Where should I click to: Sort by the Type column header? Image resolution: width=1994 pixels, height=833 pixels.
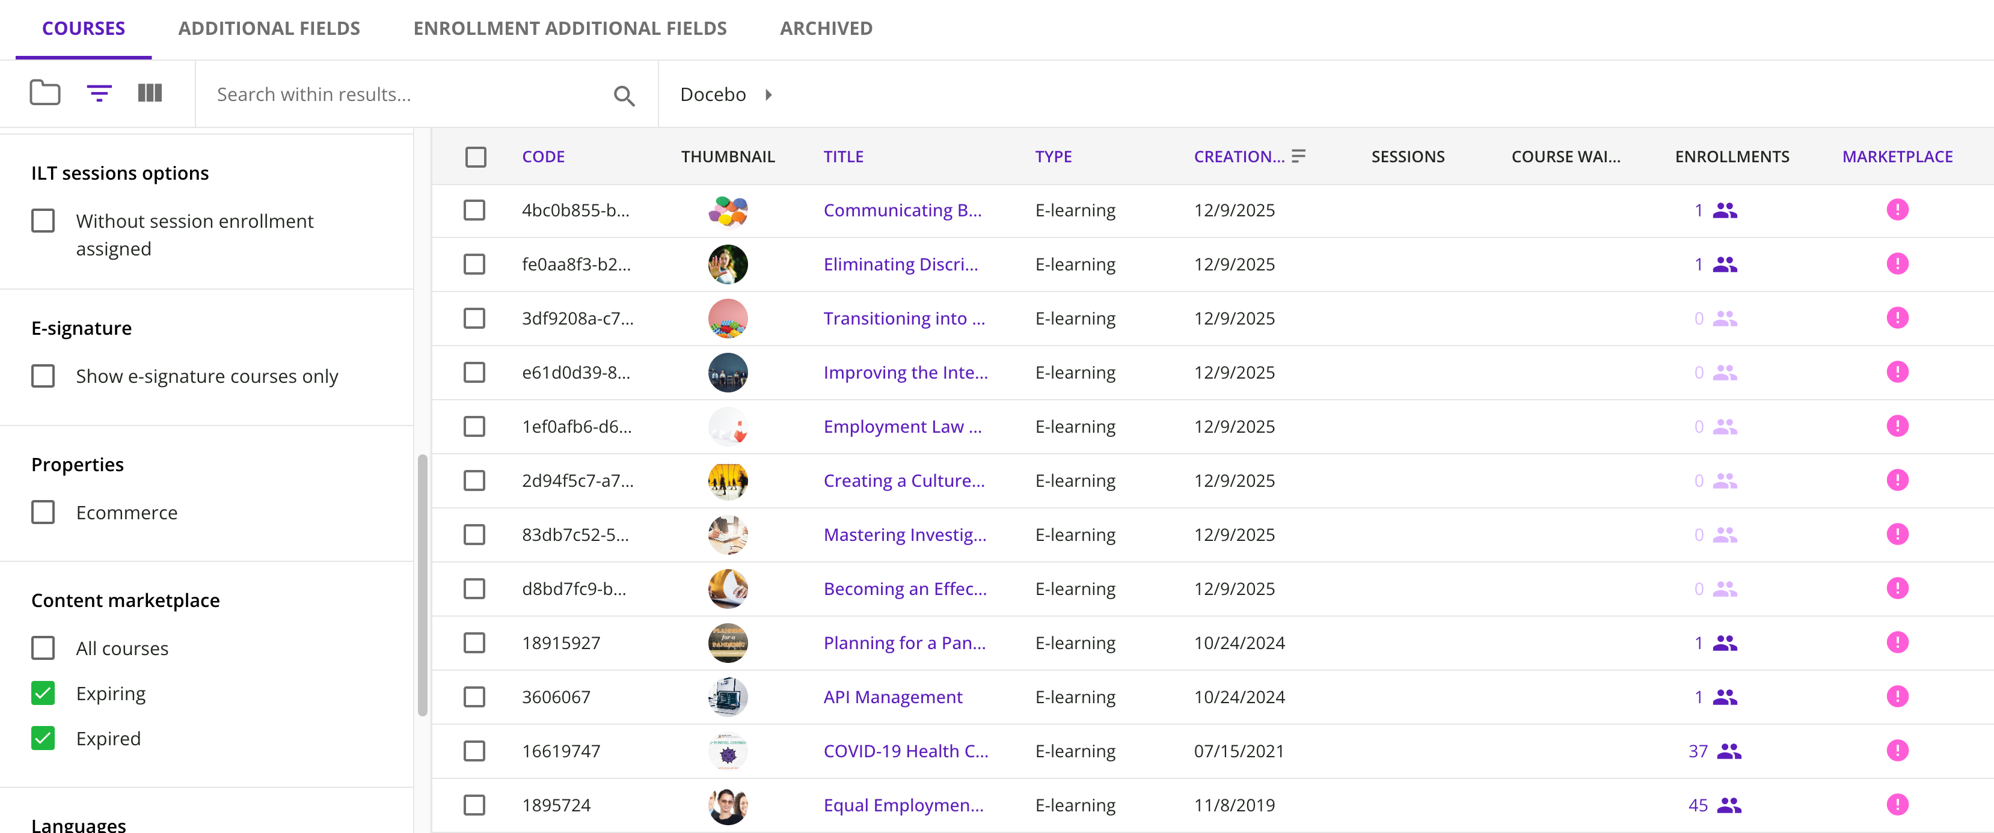1054,157
